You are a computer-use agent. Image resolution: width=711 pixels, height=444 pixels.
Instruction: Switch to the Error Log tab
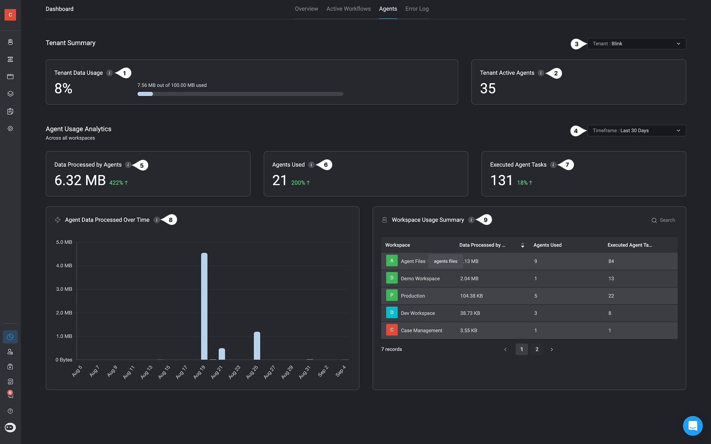point(417,9)
